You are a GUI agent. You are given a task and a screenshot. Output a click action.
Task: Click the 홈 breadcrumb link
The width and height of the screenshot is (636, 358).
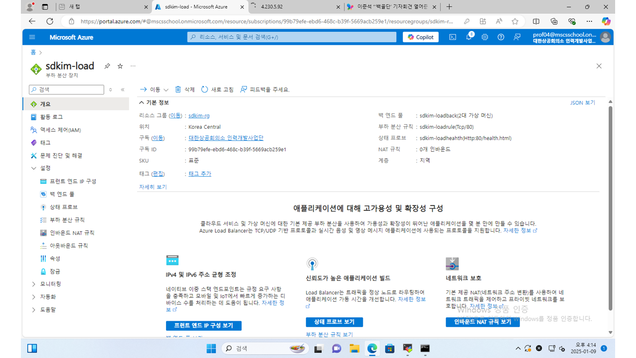pos(33,52)
